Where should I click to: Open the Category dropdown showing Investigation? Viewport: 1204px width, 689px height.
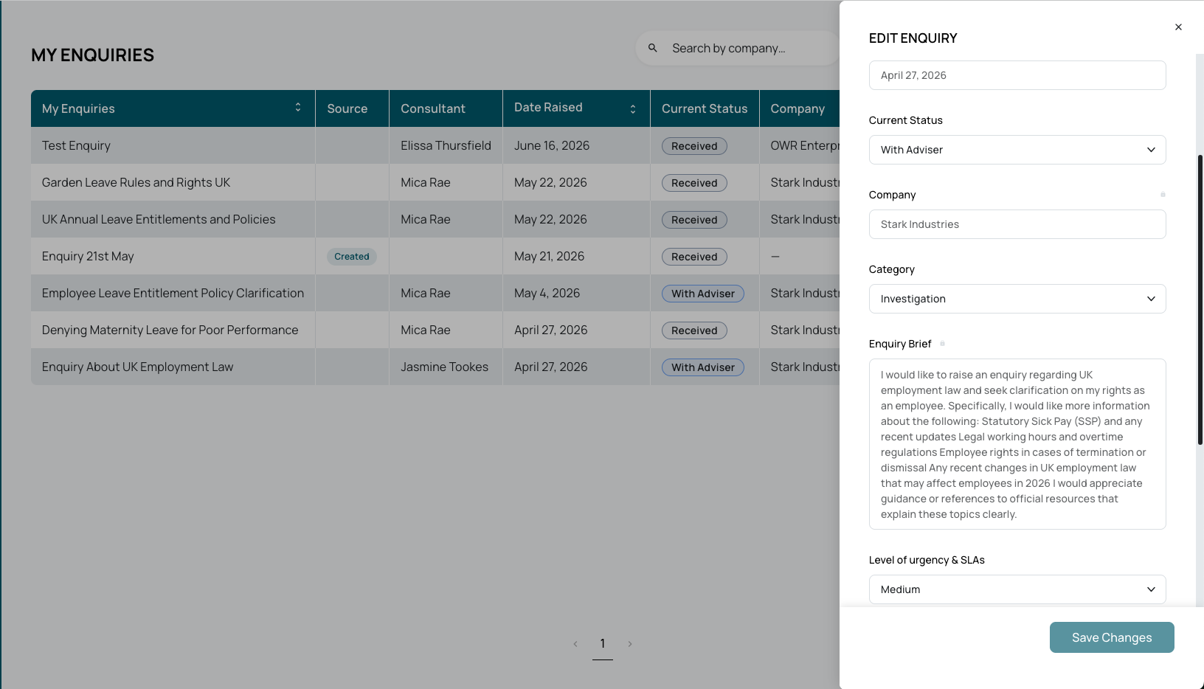click(1017, 299)
